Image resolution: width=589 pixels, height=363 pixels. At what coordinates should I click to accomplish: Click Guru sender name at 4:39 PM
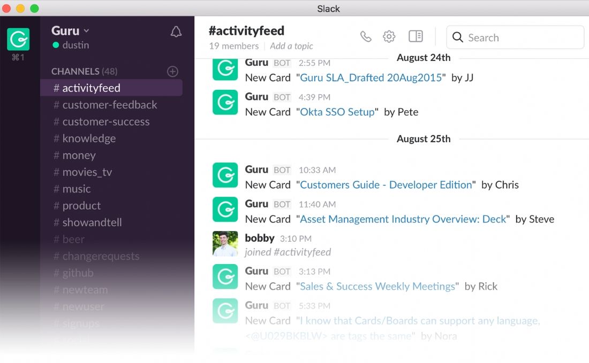(256, 97)
